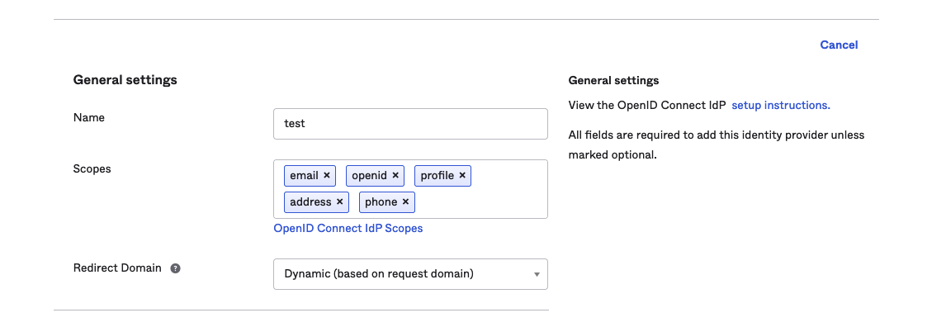Click 'All fields are required' help text
946x327 pixels.
point(717,145)
